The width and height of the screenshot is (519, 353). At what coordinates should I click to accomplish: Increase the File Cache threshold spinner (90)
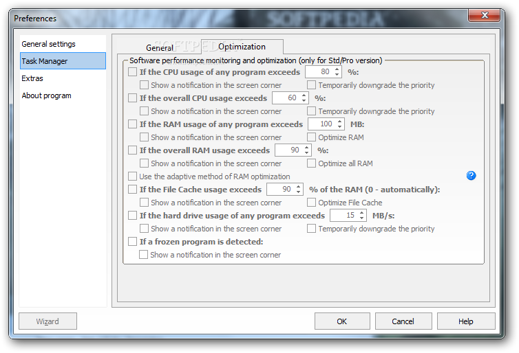(298, 187)
